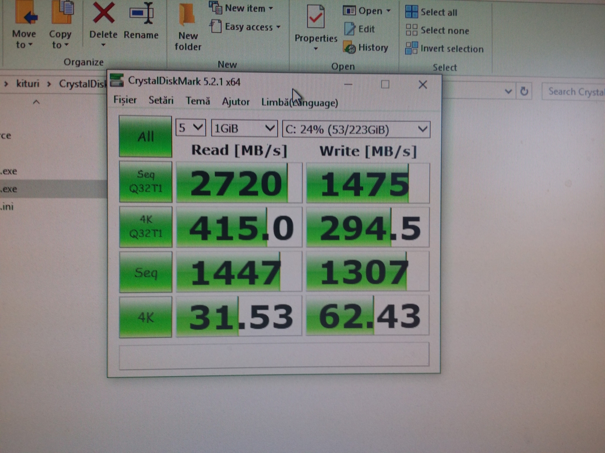Screen dimensions: 605x453
Task: Click the 4K write value 62.43
Action: pyautogui.click(x=368, y=316)
